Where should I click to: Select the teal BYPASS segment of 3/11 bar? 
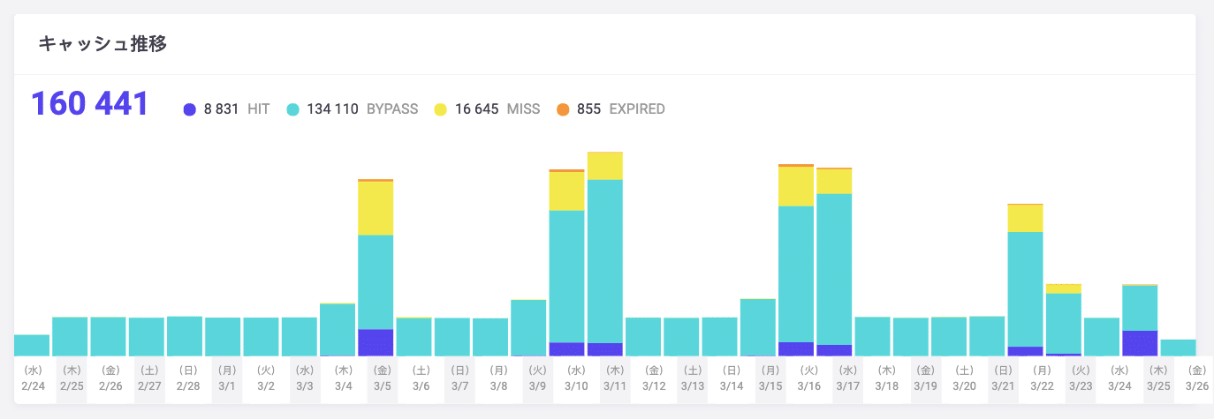604,260
